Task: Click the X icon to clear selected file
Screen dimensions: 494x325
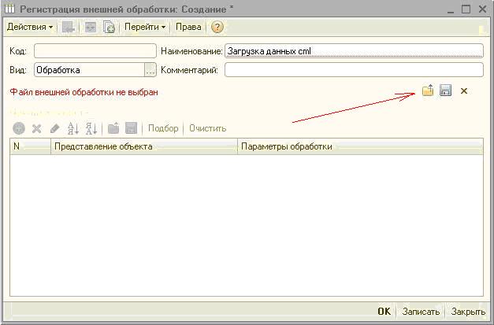Action: point(464,91)
